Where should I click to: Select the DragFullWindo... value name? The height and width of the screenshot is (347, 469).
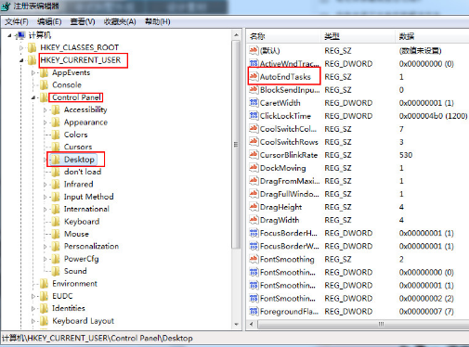click(x=290, y=194)
